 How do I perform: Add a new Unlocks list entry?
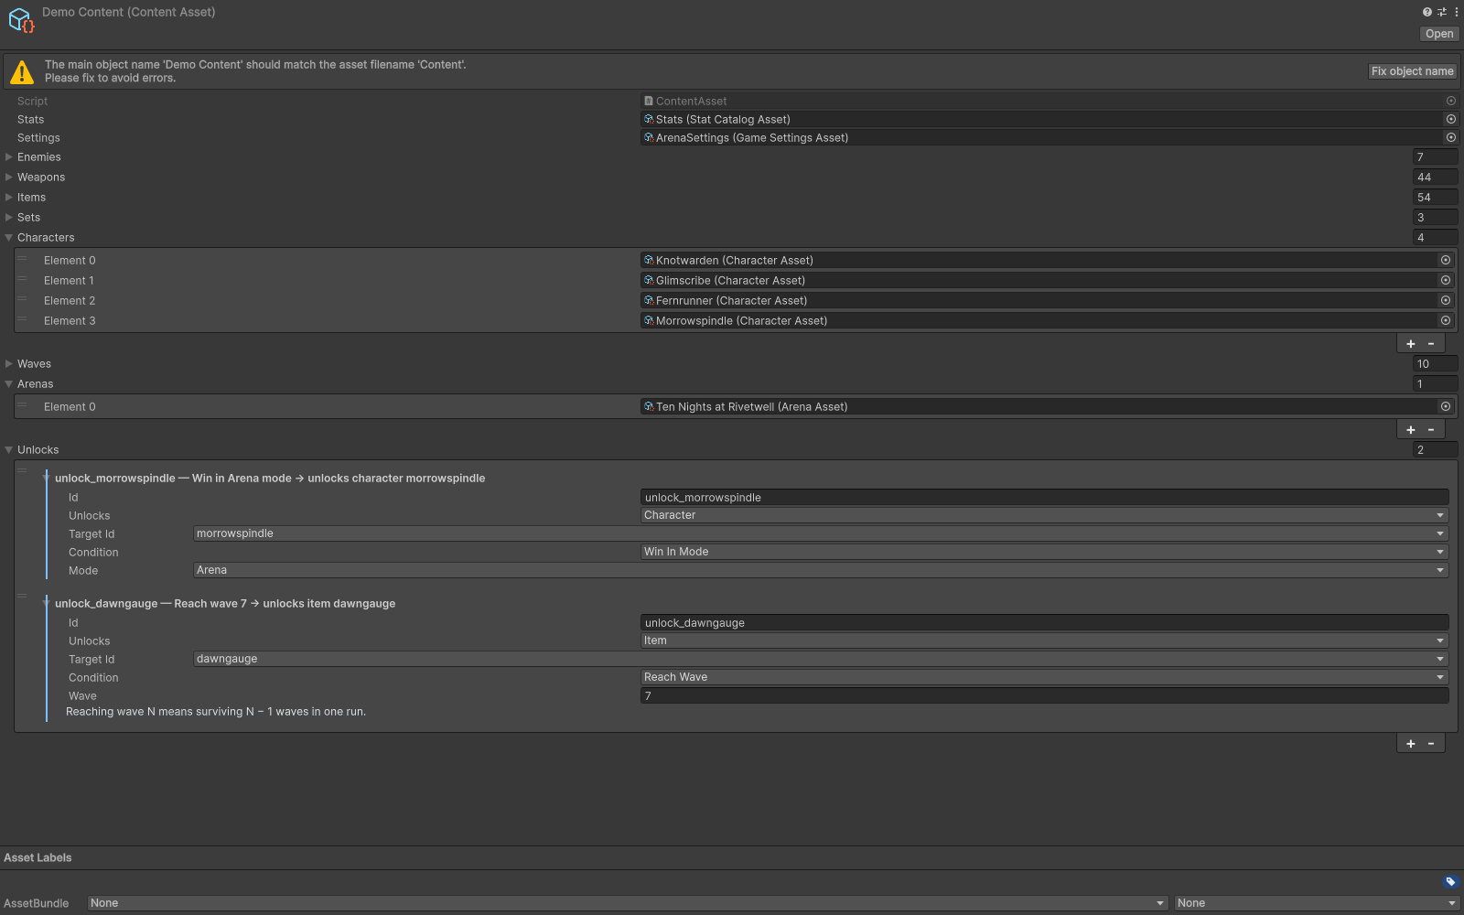pyautogui.click(x=1410, y=744)
